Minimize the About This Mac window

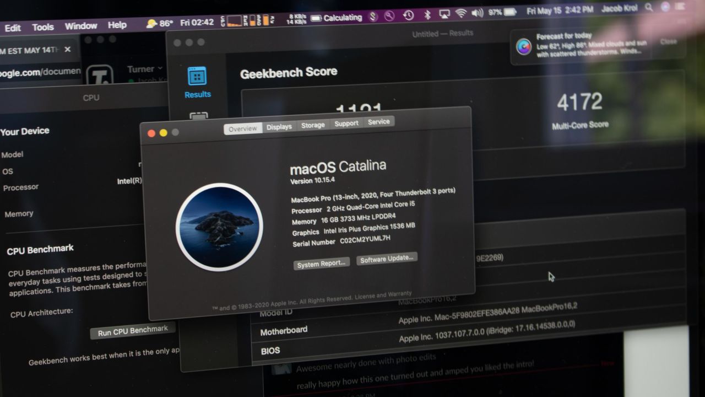164,133
